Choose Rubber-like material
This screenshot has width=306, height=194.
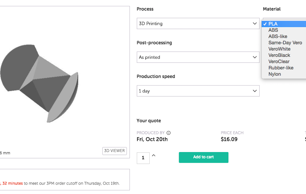tap(284, 68)
